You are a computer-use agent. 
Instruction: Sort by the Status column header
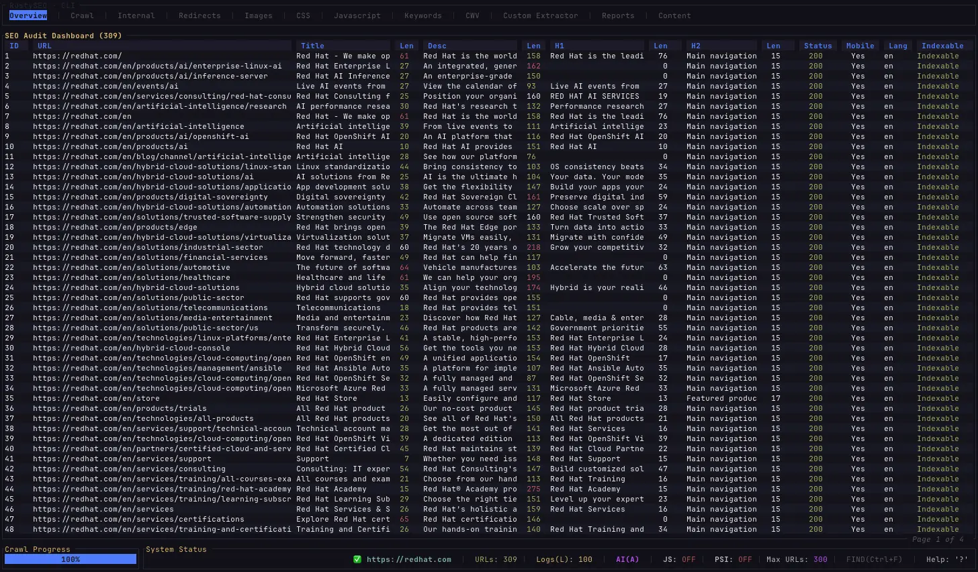(818, 46)
